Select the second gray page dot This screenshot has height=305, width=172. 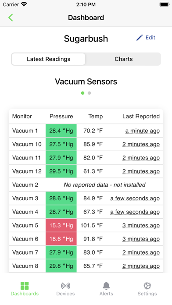pyautogui.click(x=89, y=93)
